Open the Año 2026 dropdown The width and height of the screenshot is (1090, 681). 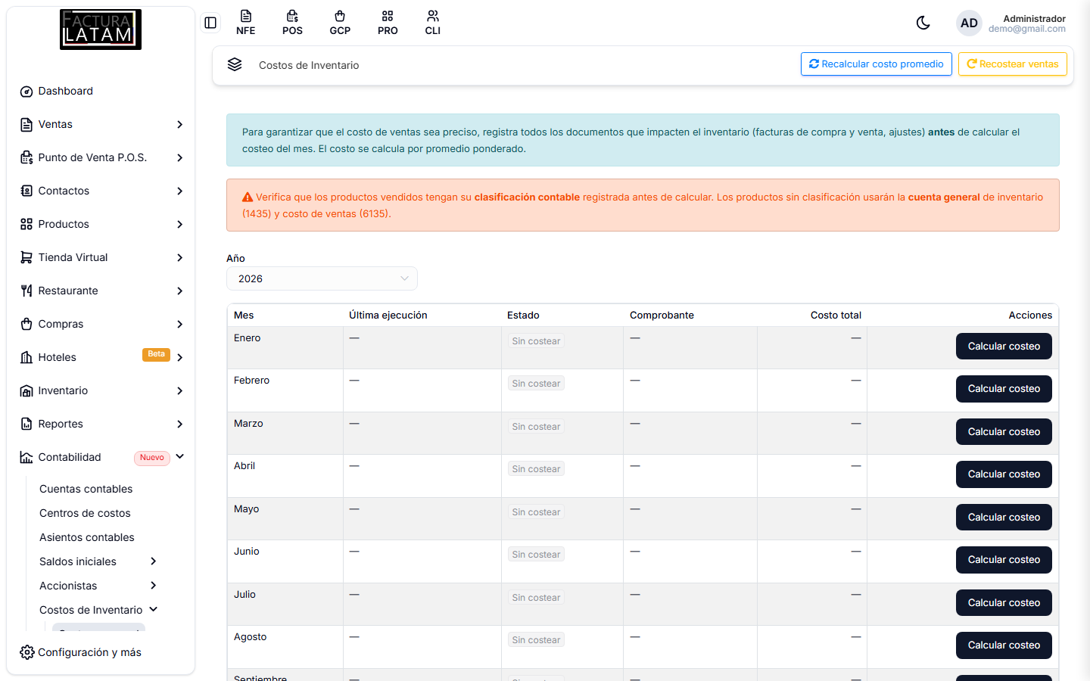322,278
